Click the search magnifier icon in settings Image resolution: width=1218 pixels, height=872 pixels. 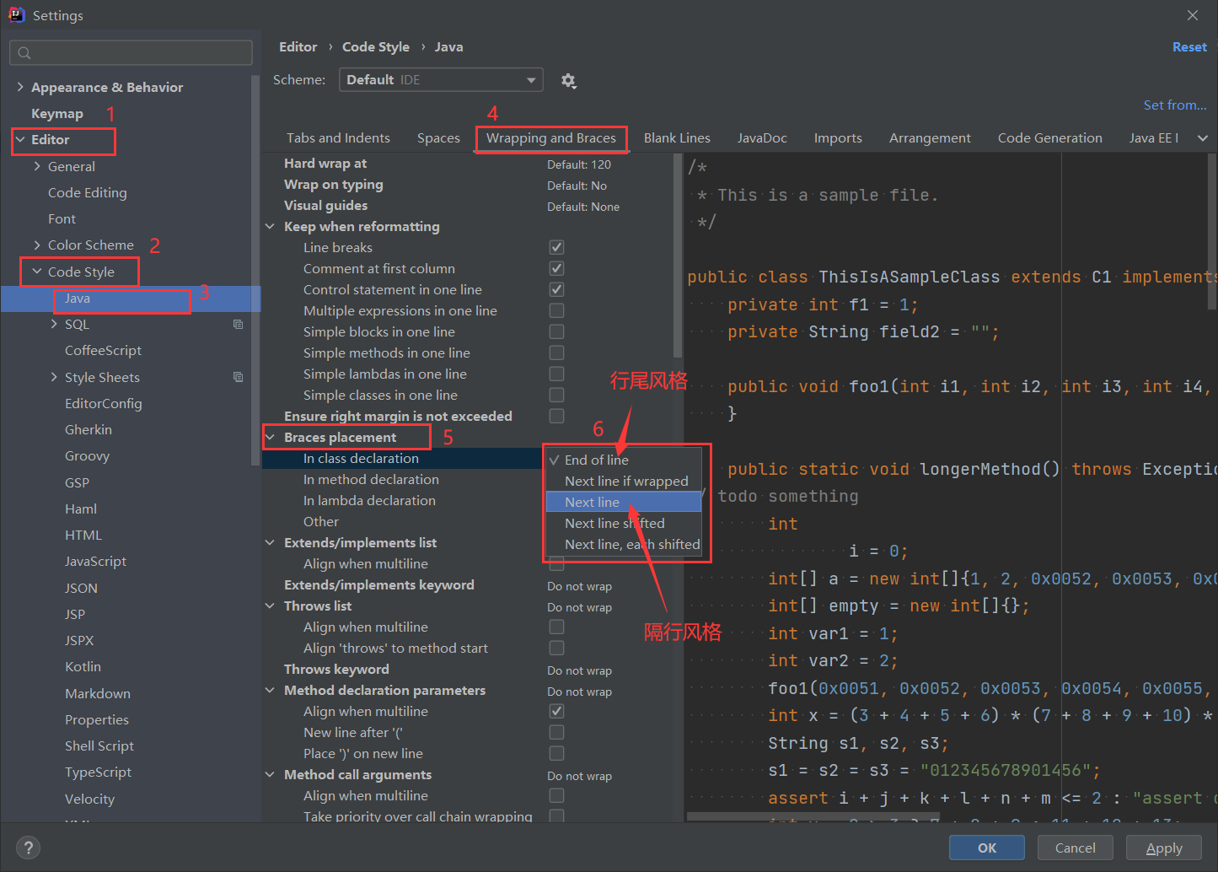24,53
